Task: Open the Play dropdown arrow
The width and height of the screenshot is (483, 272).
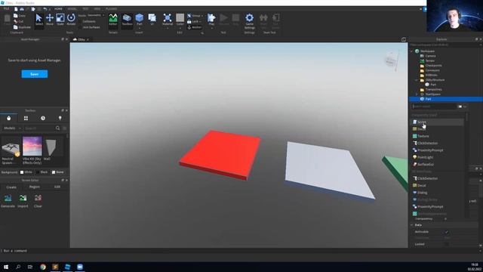Action: (x=211, y=28)
